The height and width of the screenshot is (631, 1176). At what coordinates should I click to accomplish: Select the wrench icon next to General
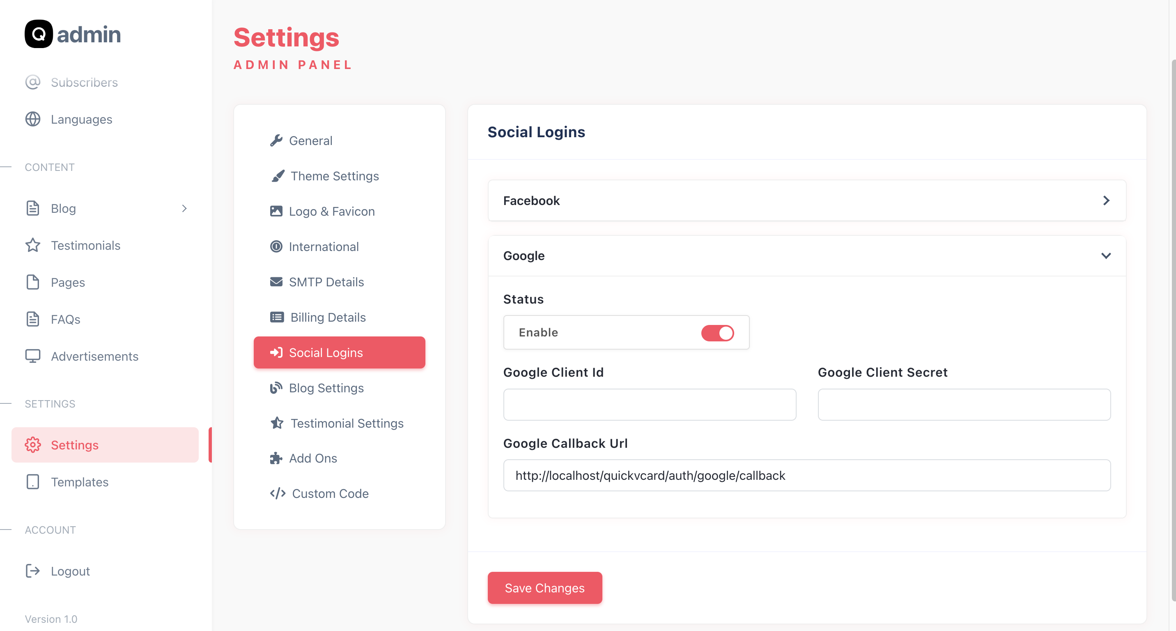coord(277,140)
